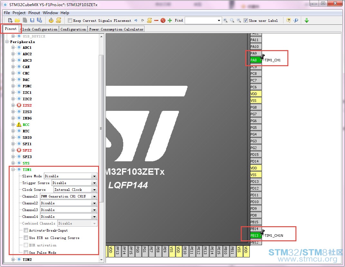Click the green PB13 pin
This screenshot has height=267, width=345.
click(x=256, y=236)
